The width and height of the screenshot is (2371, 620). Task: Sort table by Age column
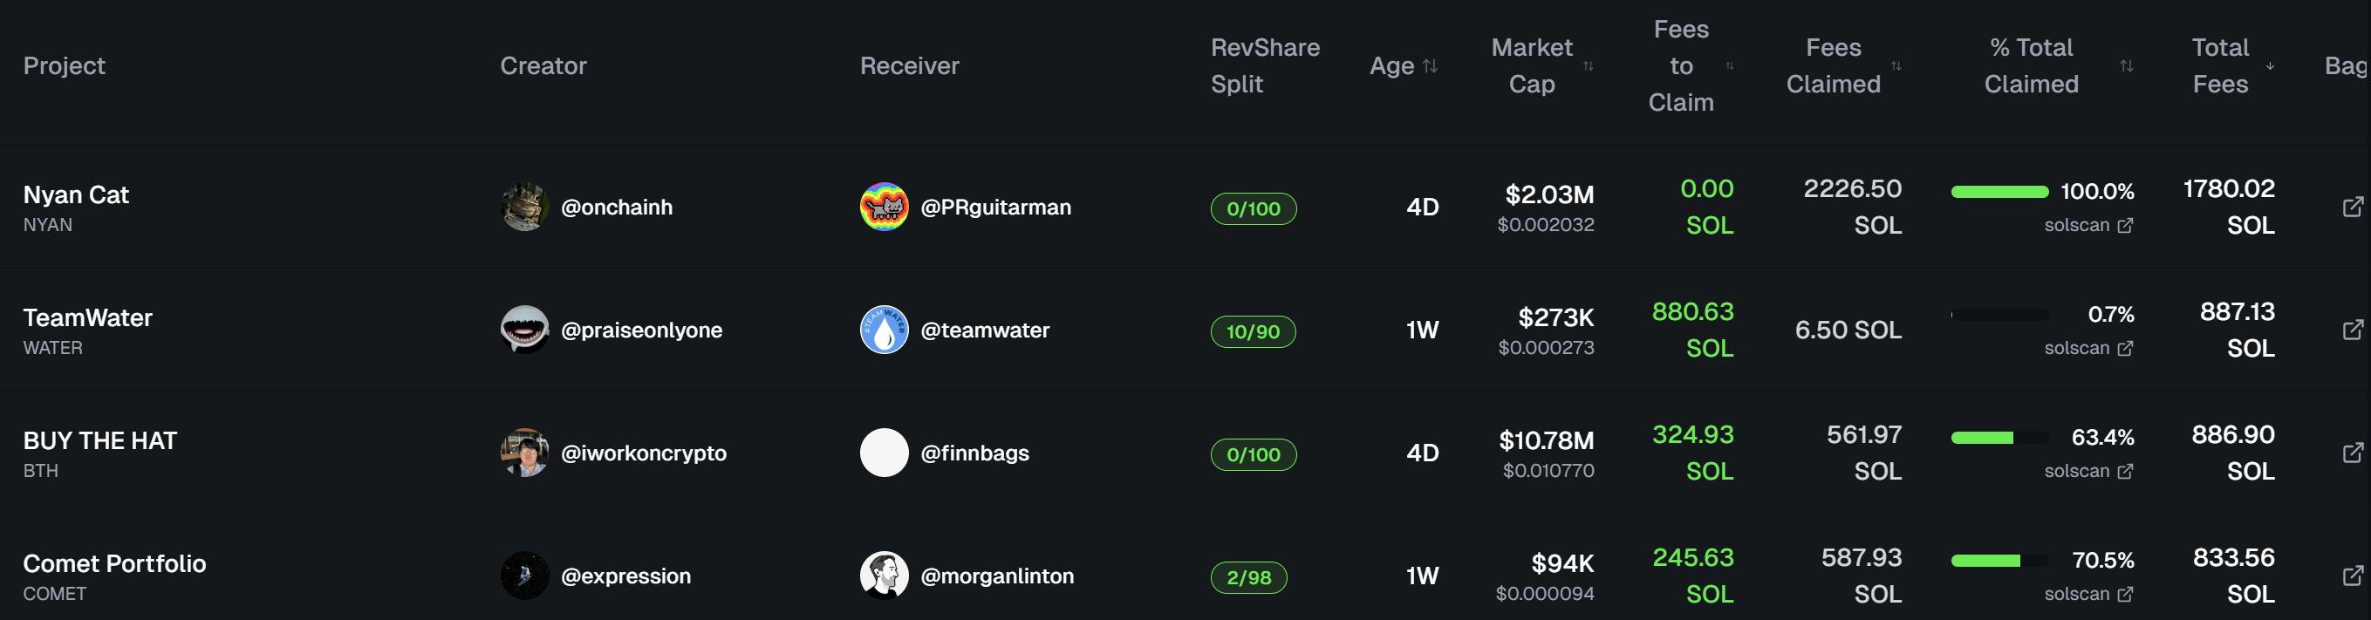pos(1430,66)
